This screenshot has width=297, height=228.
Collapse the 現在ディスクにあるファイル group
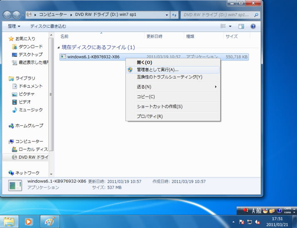coord(59,48)
